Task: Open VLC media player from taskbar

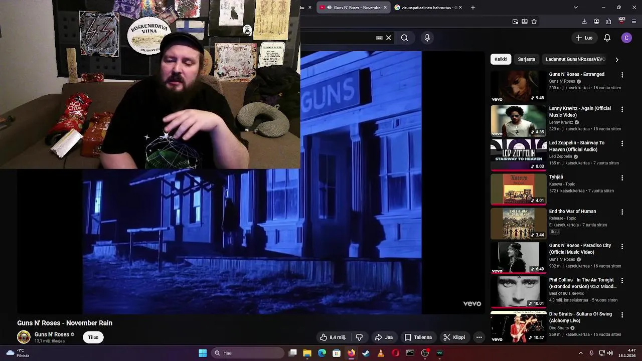Action: (x=381, y=353)
